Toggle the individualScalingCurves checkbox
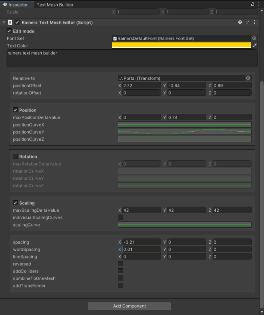Screen dimensions: 264x315 point(120,217)
